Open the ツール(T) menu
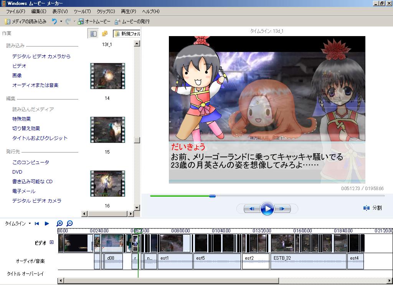This screenshot has height=285, width=393. (82, 12)
